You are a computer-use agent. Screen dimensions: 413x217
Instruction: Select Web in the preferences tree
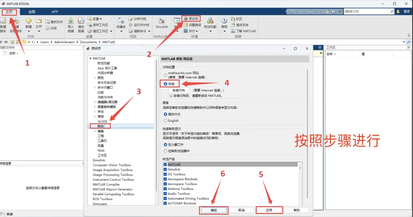[101, 151]
